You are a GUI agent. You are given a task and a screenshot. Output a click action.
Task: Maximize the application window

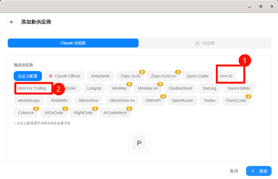point(260,6)
